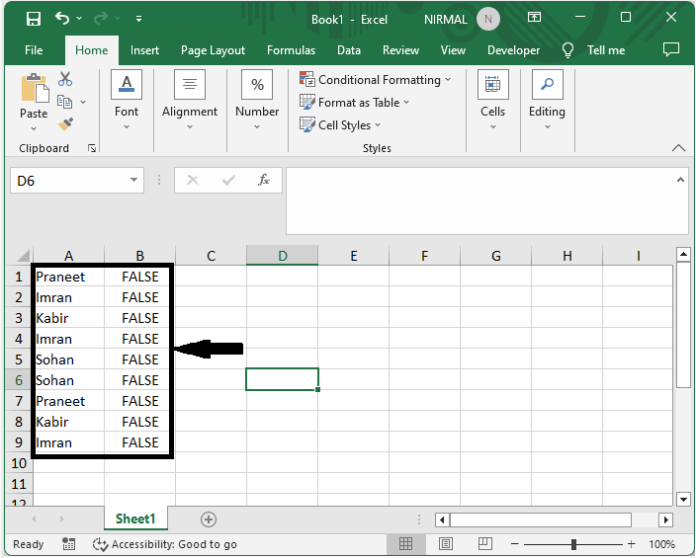Select column F header
This screenshot has height=558, width=696.
(x=424, y=256)
